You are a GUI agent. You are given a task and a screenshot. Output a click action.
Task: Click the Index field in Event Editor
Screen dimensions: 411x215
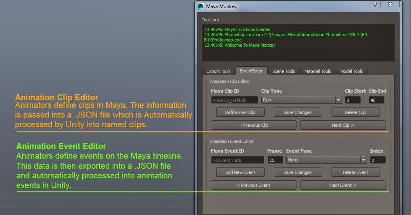(x=378, y=160)
